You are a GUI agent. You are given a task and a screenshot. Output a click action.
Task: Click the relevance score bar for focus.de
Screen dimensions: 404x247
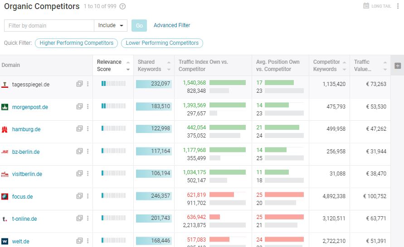[x=113, y=195]
